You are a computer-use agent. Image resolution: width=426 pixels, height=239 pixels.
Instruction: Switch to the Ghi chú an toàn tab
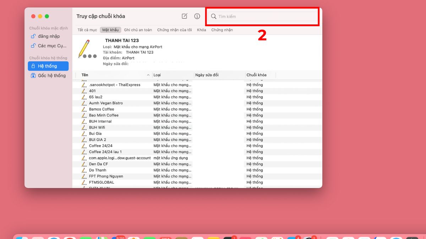pos(138,30)
